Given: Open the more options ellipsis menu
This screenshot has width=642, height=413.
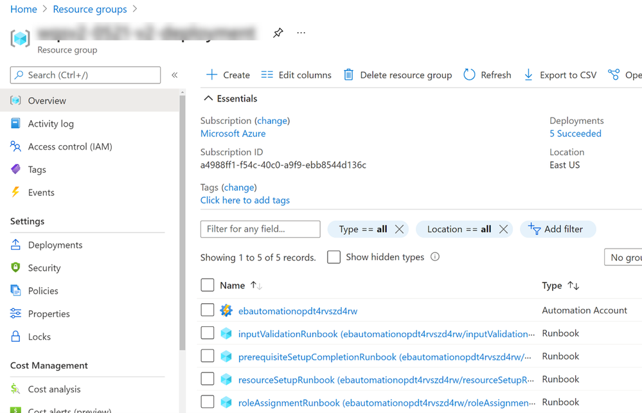Looking at the screenshot, I should (x=301, y=33).
